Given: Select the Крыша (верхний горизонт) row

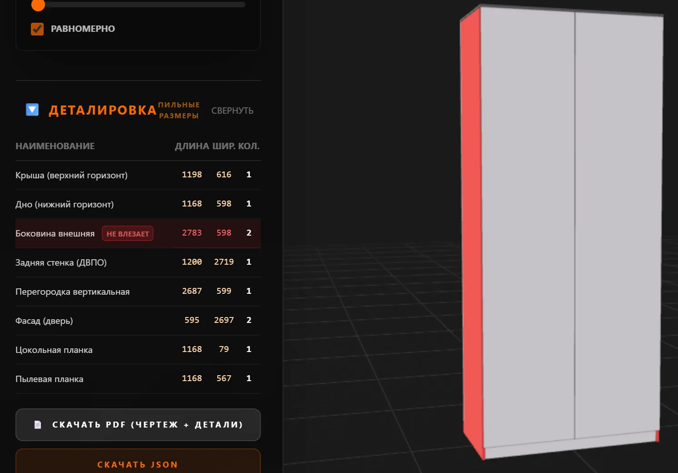Looking at the screenshot, I should click(138, 175).
